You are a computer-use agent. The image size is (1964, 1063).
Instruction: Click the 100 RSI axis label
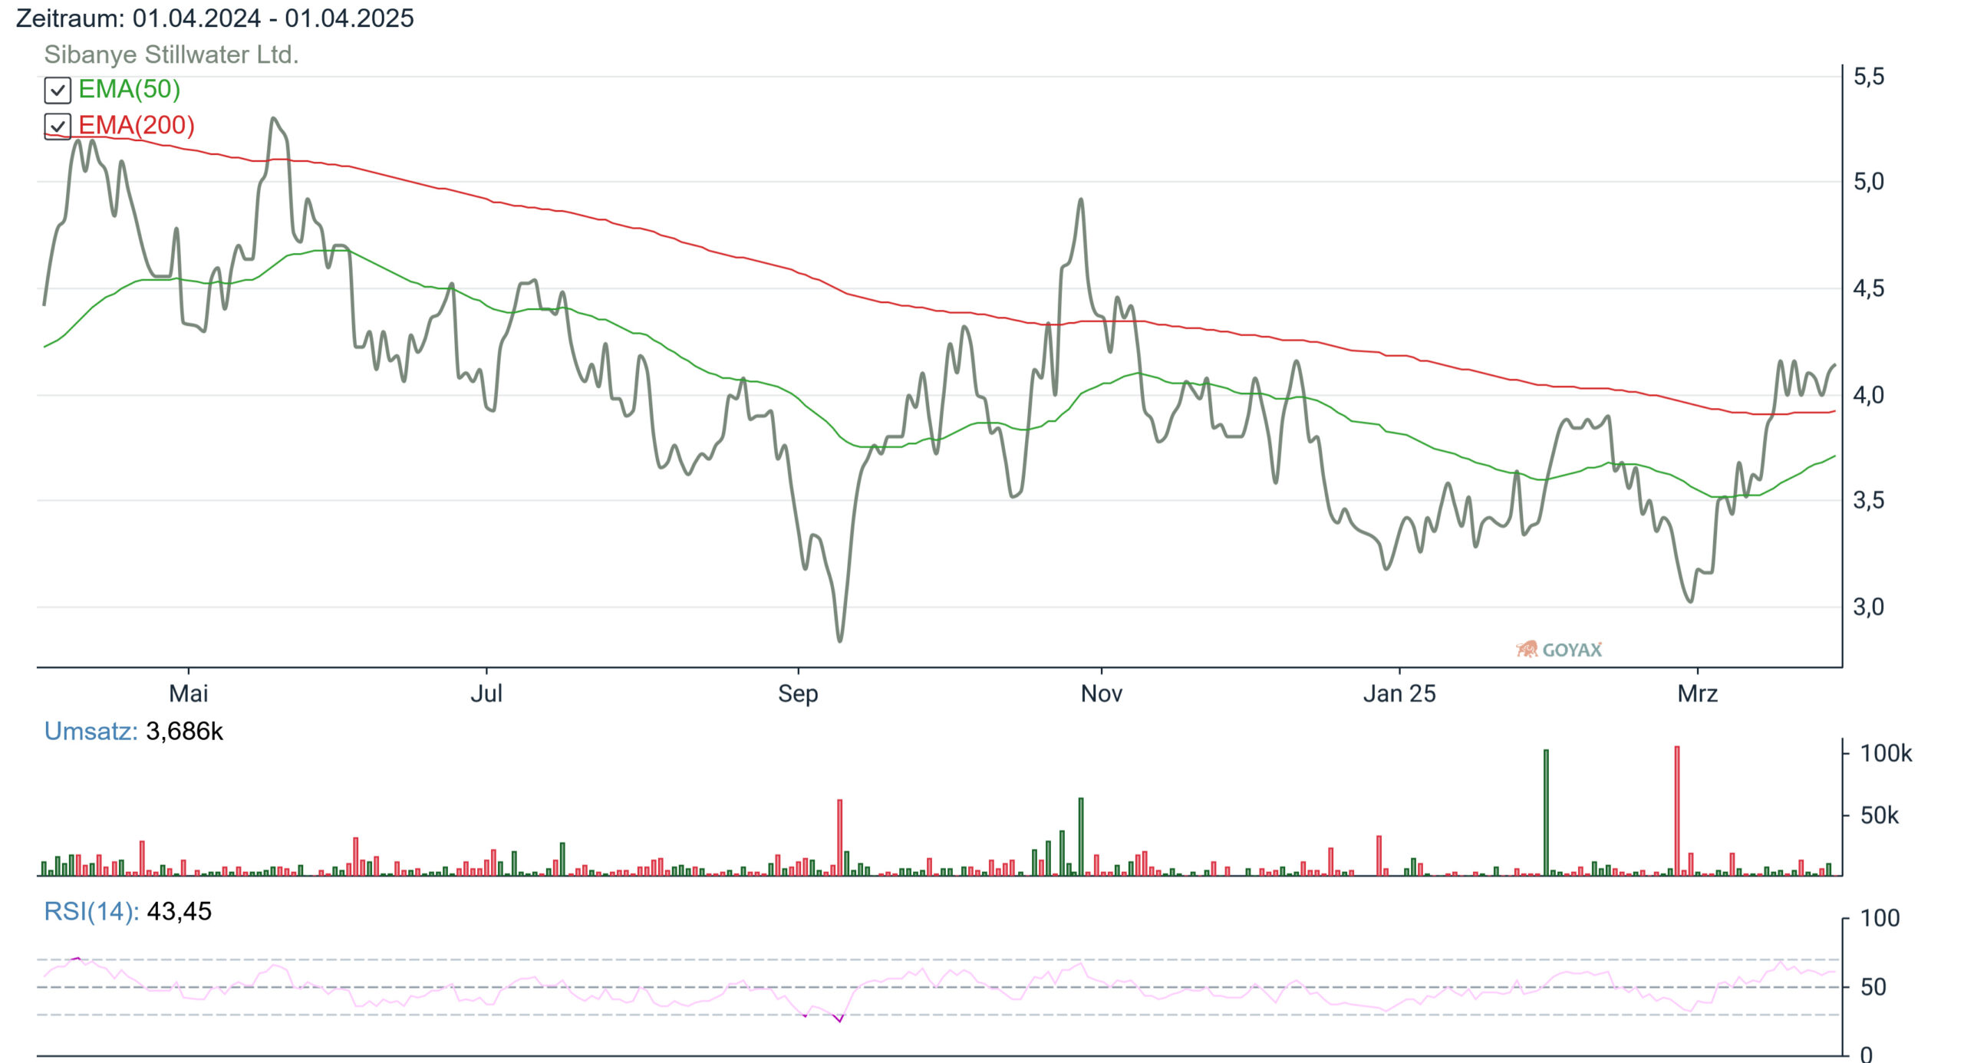(1880, 918)
